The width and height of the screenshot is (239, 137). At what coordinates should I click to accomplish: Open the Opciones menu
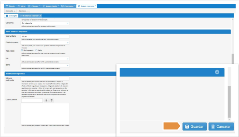pyautogui.click(x=24, y=11)
